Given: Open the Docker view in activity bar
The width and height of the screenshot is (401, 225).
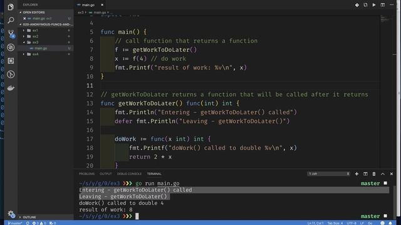Looking at the screenshot, I should (11, 88).
